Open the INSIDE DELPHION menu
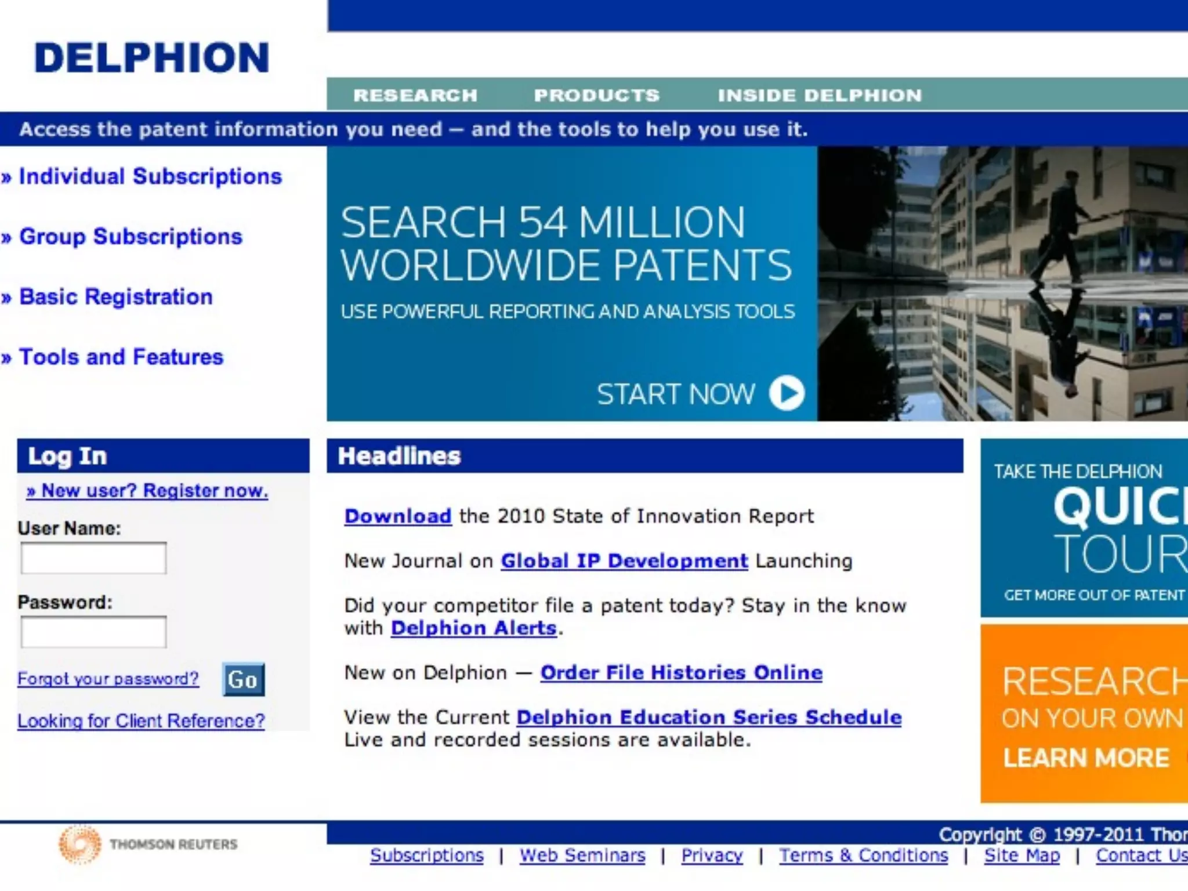 (x=819, y=95)
